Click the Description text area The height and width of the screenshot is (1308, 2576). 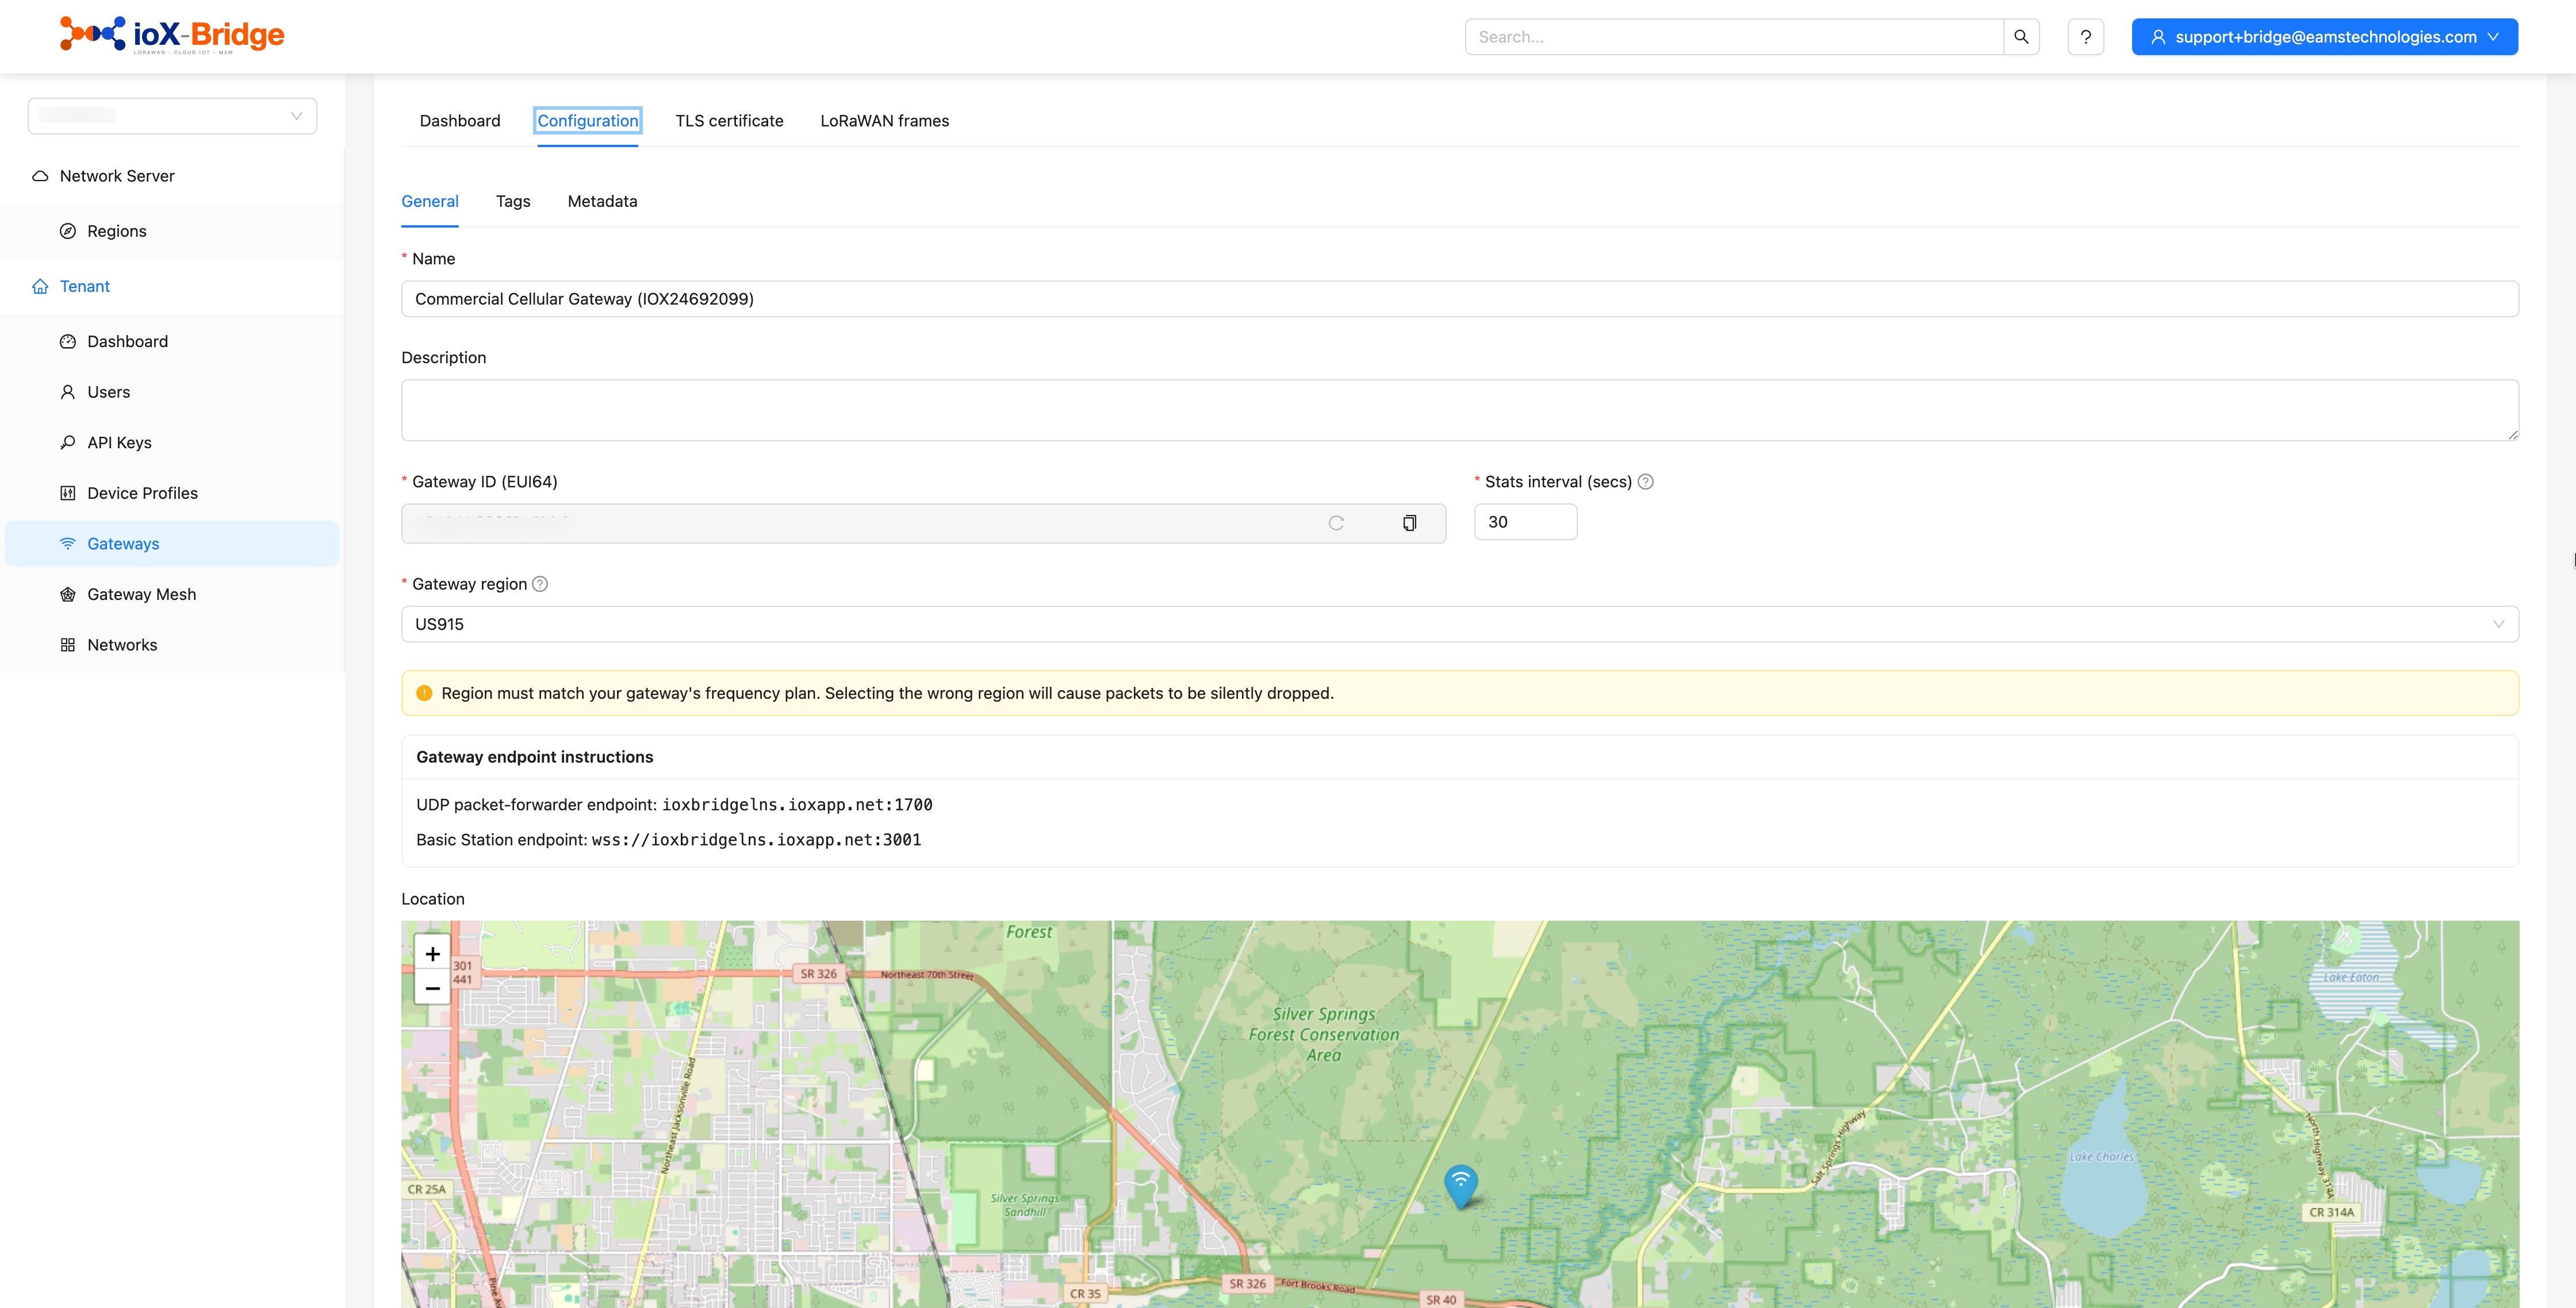[x=1459, y=410]
